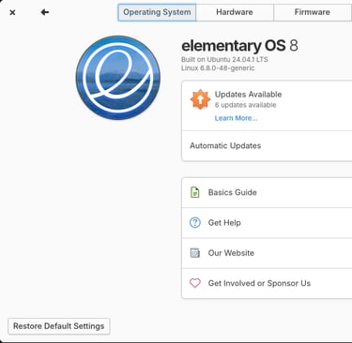Open the Basics Guide document icon
Screen dimensions: 352x343
pyautogui.click(x=195, y=192)
